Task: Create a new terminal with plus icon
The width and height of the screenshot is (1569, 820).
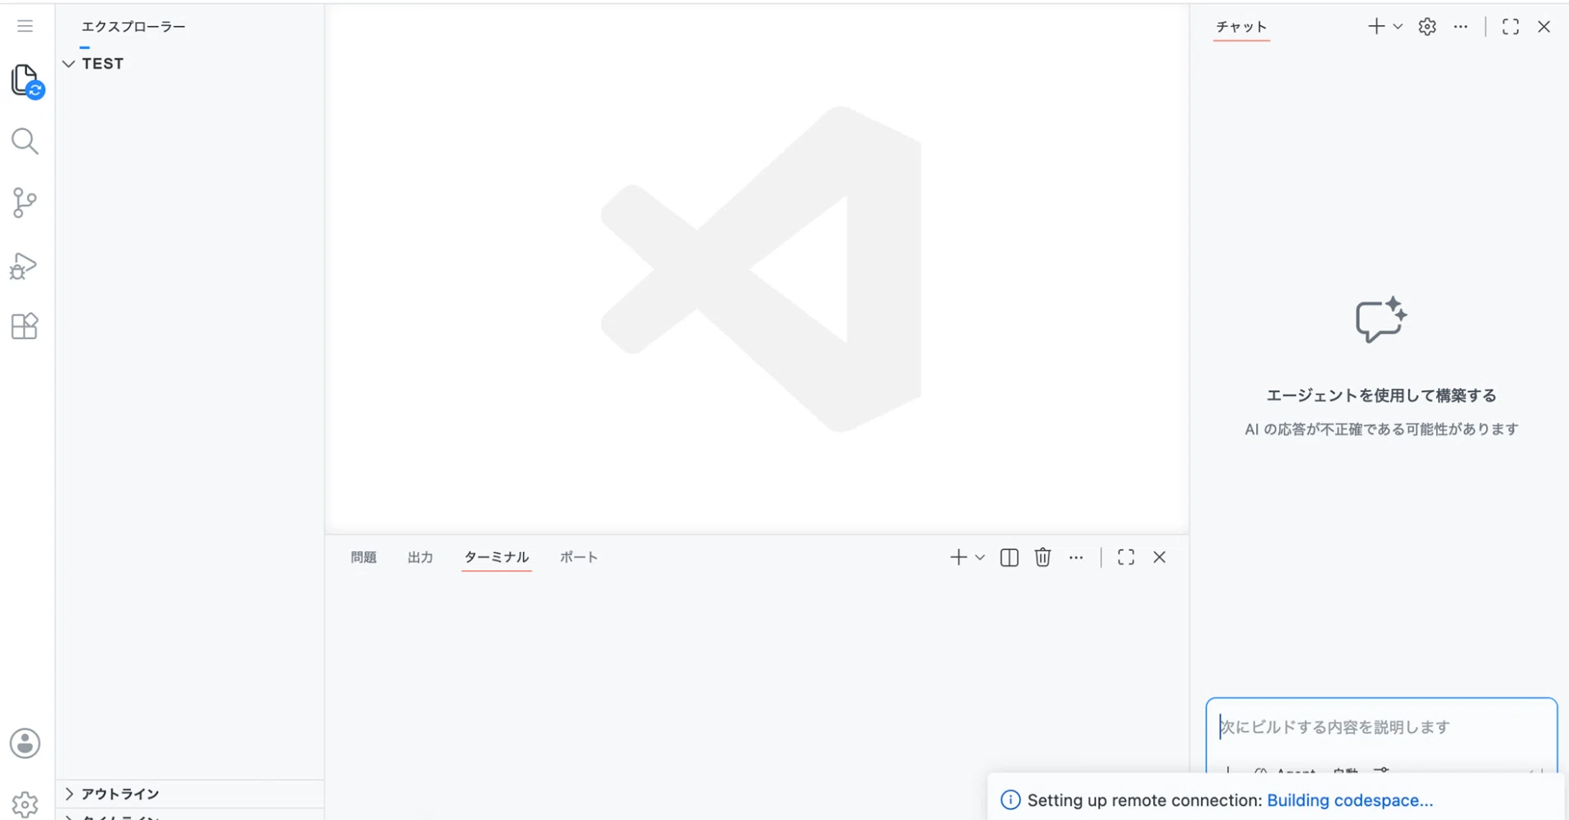Action: tap(959, 558)
